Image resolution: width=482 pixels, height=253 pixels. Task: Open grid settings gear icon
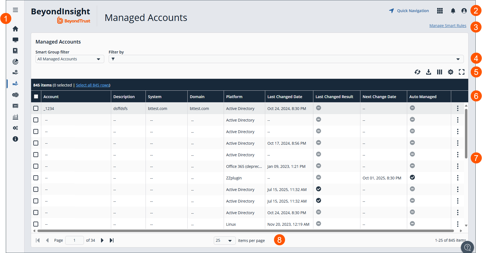pyautogui.click(x=451, y=72)
